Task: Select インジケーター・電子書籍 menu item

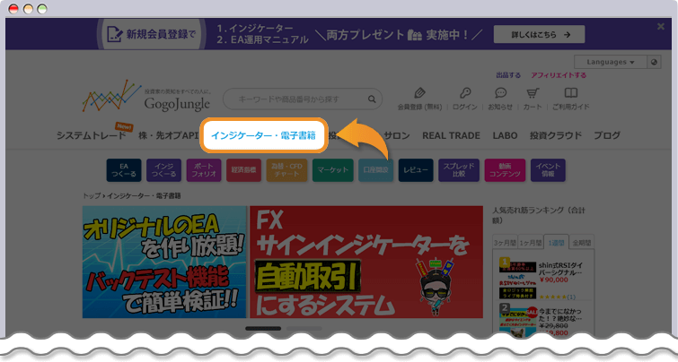Action: pos(263,135)
